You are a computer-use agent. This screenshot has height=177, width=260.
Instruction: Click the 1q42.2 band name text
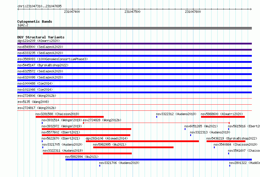(23, 25)
